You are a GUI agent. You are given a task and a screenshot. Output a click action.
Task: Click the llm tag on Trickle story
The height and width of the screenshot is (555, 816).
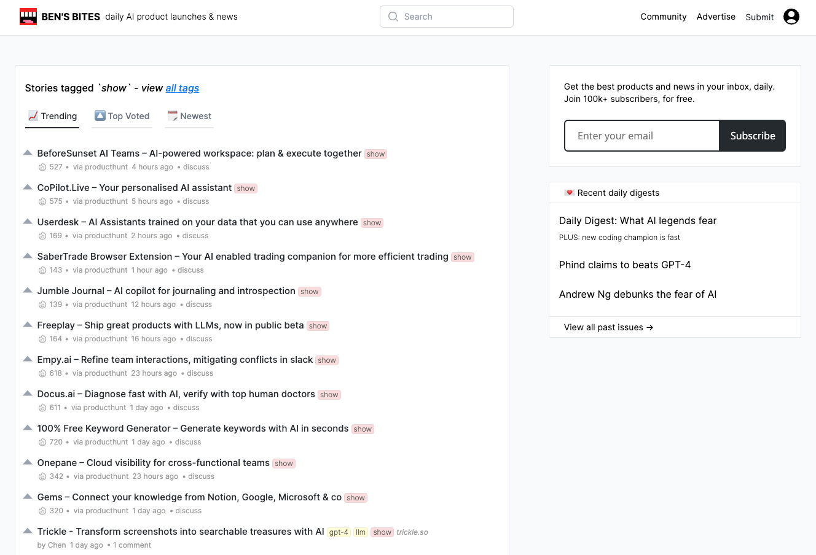(x=361, y=532)
